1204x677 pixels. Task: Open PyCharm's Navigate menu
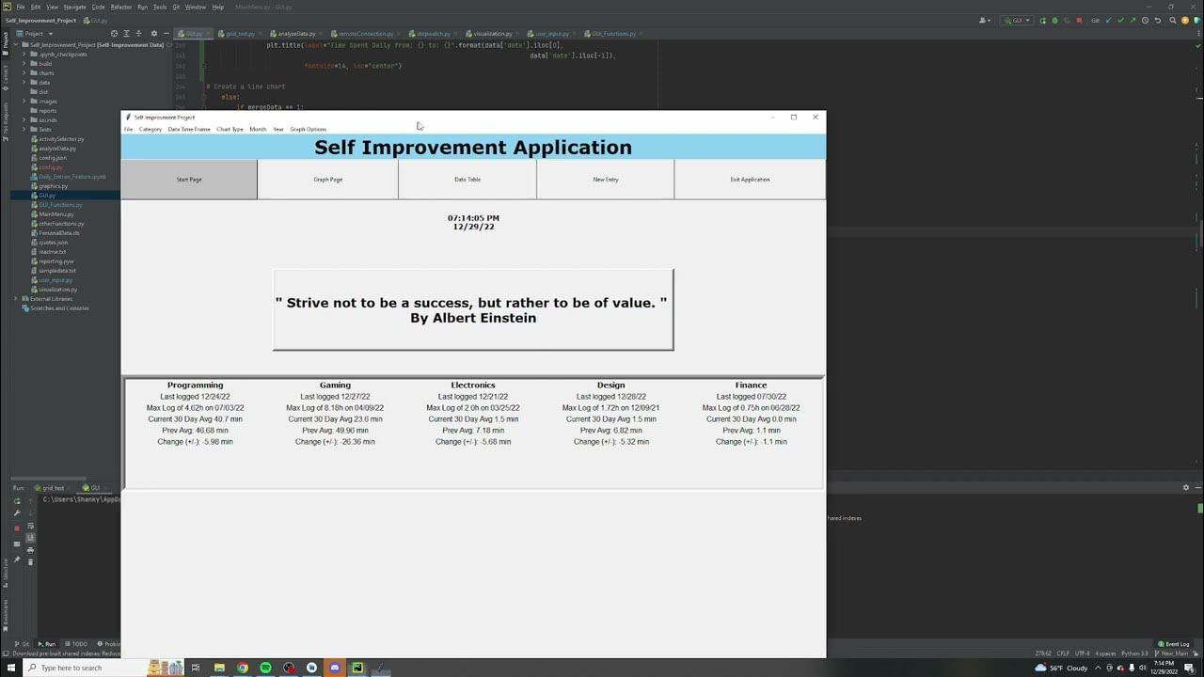click(x=75, y=7)
